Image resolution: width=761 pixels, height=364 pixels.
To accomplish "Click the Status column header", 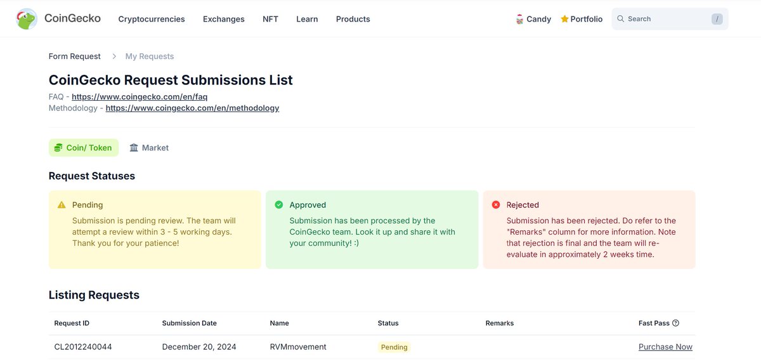I will (388, 323).
